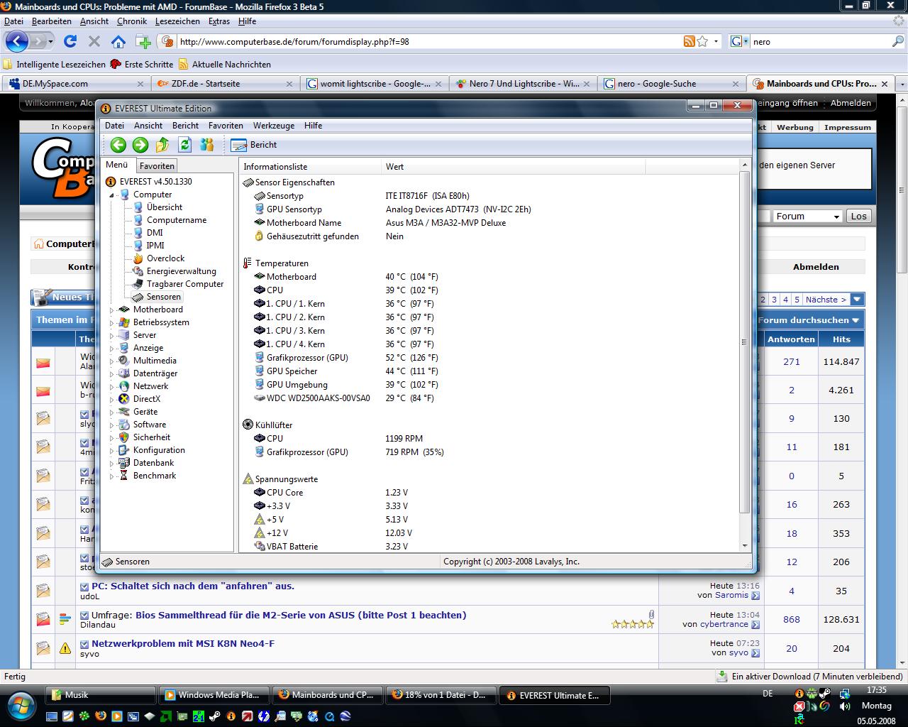Screen dimensions: 908x727
Task: Click the Los button on forum page
Action: (x=858, y=217)
